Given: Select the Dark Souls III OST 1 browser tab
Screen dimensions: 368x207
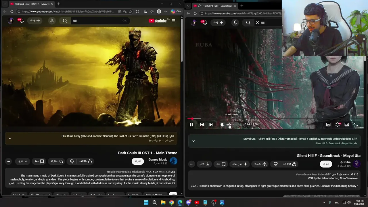Looking at the screenshot, I should [31, 4].
